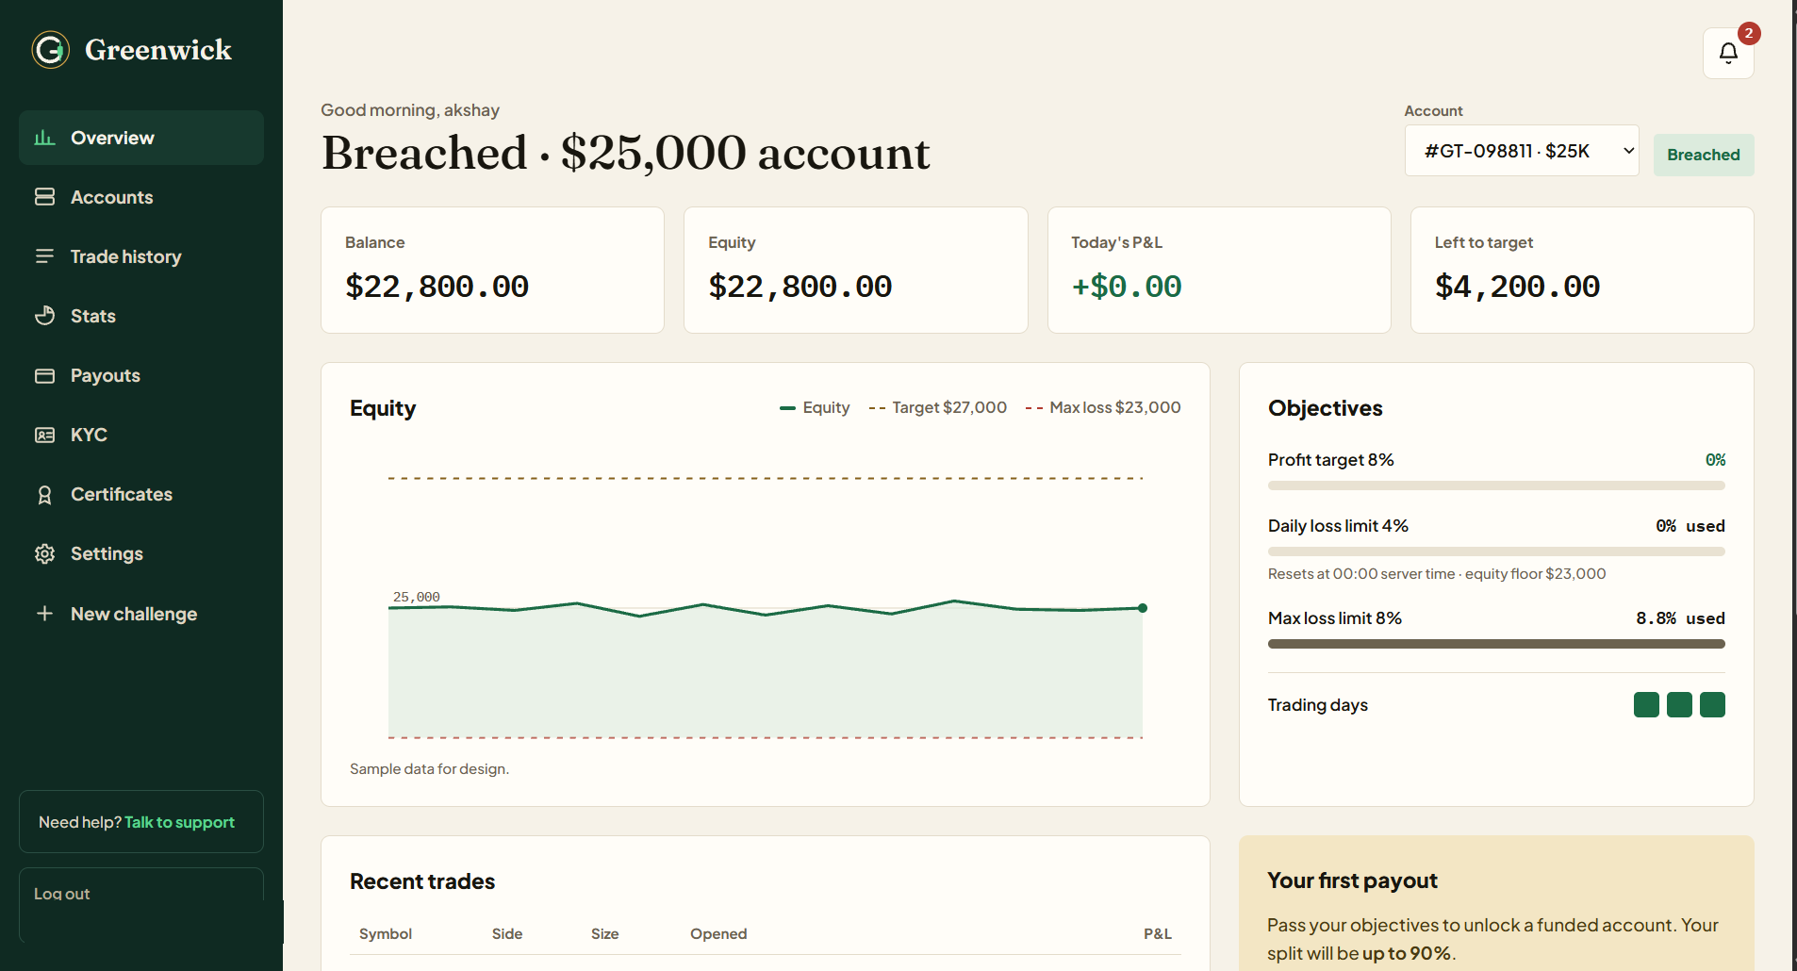
Task: Click the Certificates ribbon icon
Action: click(44, 494)
